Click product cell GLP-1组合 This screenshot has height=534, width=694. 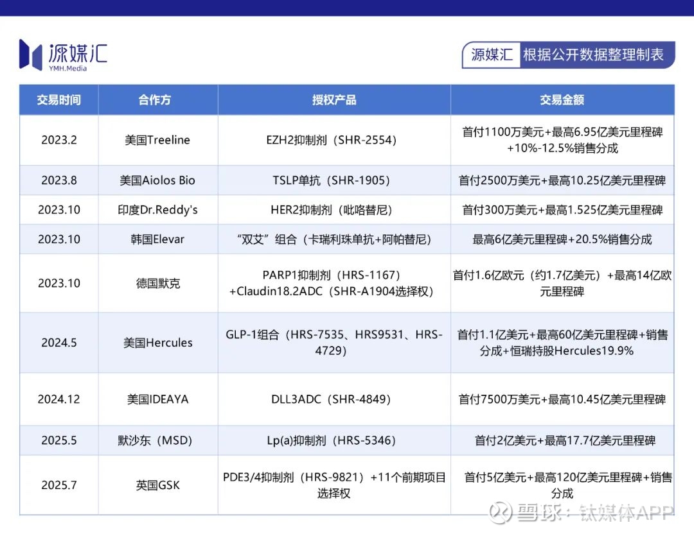pyautogui.click(x=334, y=343)
